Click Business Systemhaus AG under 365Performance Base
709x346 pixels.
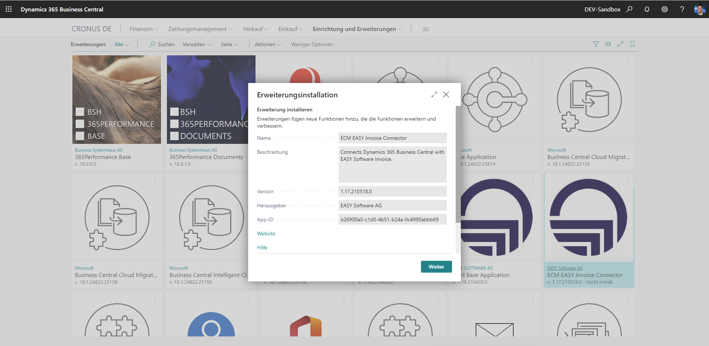coord(99,150)
